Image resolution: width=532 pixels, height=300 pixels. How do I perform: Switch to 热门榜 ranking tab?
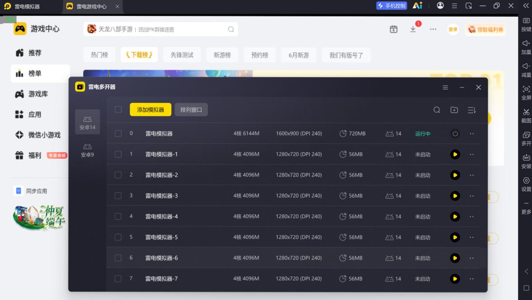click(100, 55)
